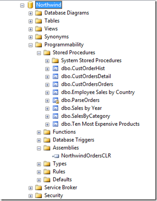Expand the Security node
Screen dimensions: 157x201
[31, 196]
